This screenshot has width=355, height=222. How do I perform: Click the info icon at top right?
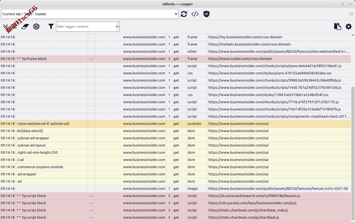tap(351, 14)
